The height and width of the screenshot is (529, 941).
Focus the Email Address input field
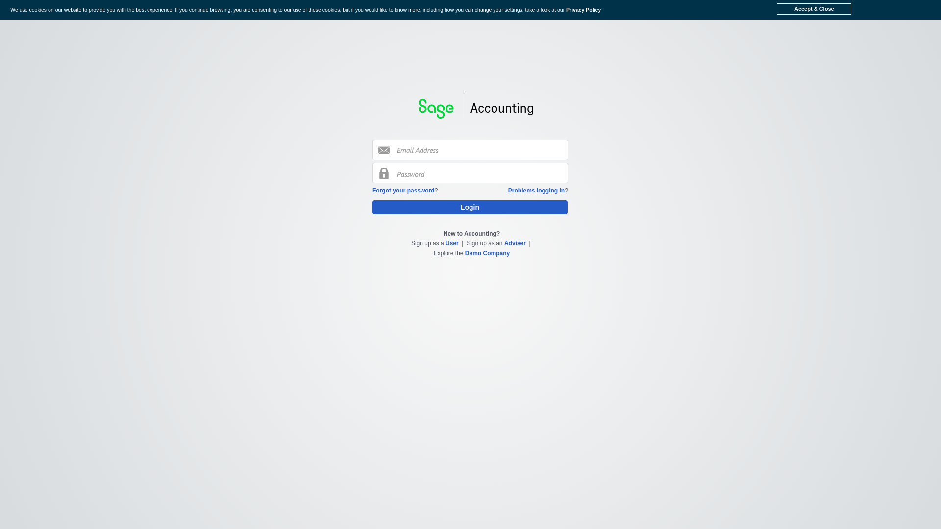pos(470,150)
